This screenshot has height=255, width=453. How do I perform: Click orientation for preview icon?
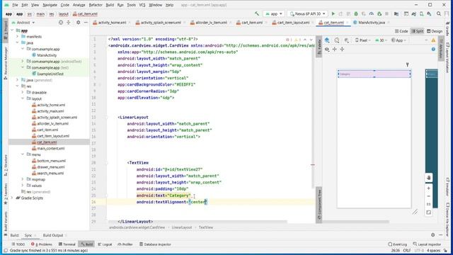tap(337, 40)
